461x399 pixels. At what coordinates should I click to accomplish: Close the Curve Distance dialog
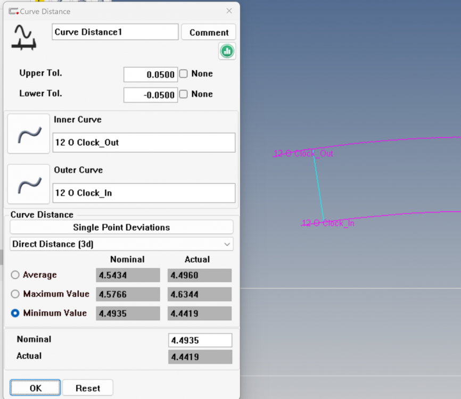coord(229,11)
